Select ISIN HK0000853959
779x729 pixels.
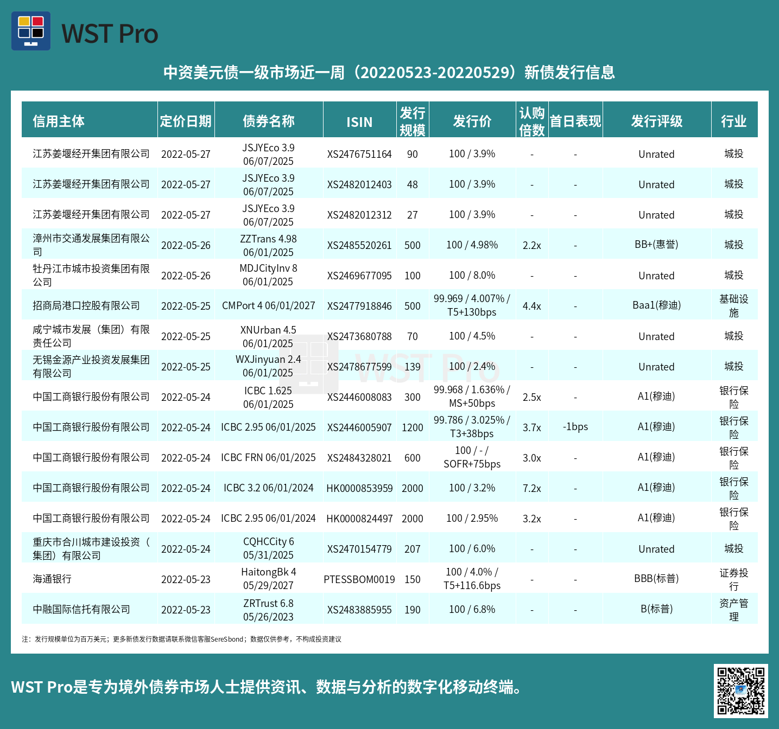pos(359,488)
